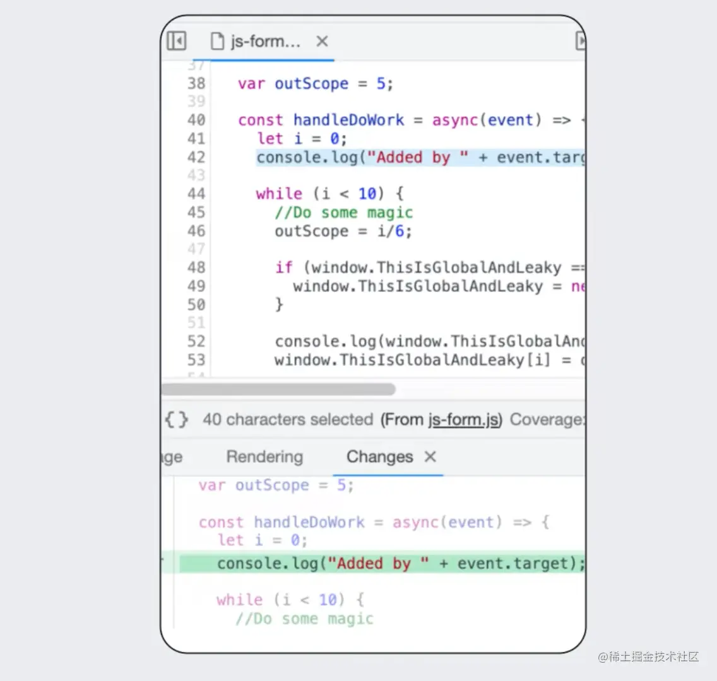Click the "let i = 0;" editor line
The image size is (717, 681).
point(301,138)
